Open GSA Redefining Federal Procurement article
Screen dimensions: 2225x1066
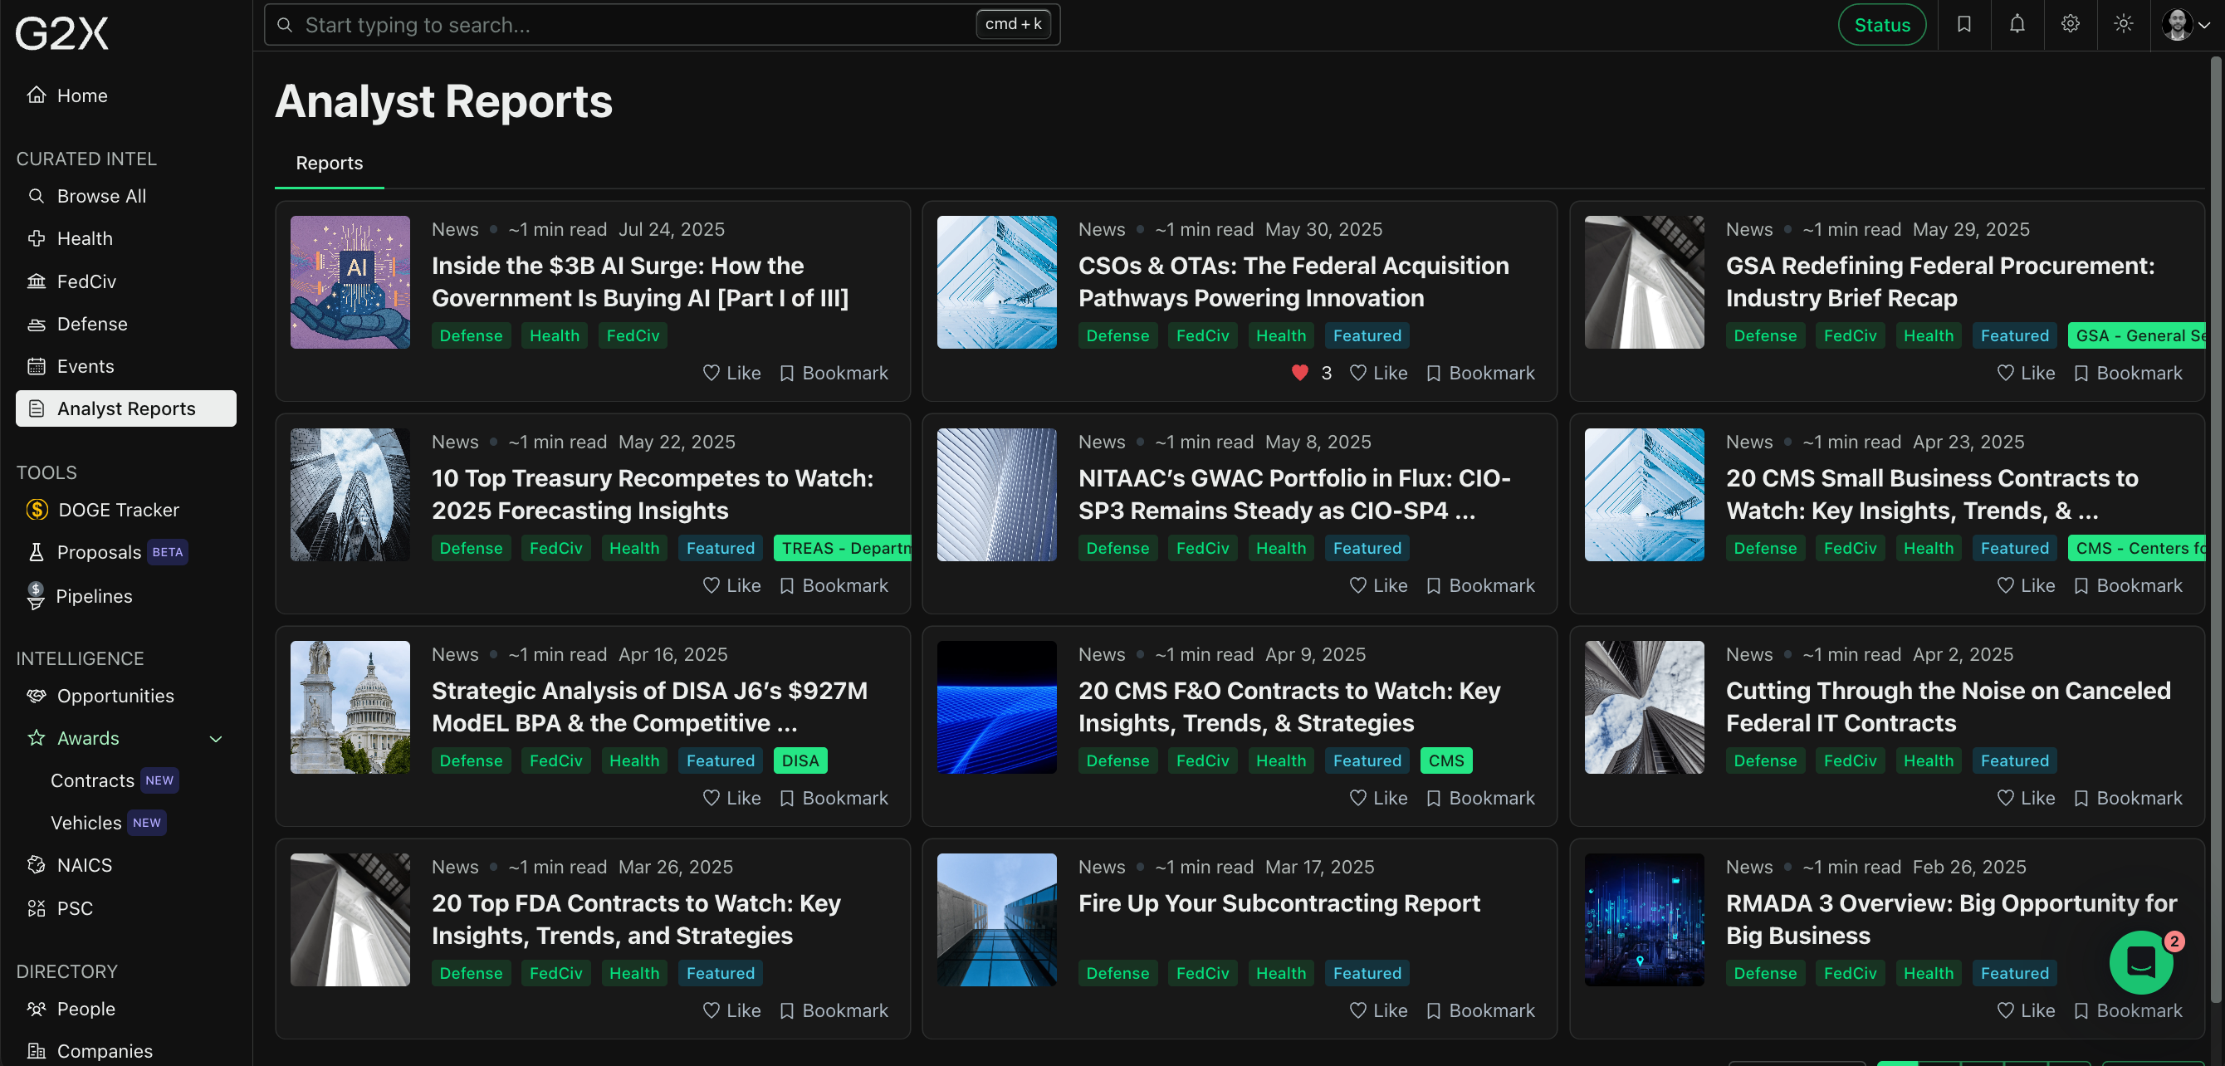1940,281
